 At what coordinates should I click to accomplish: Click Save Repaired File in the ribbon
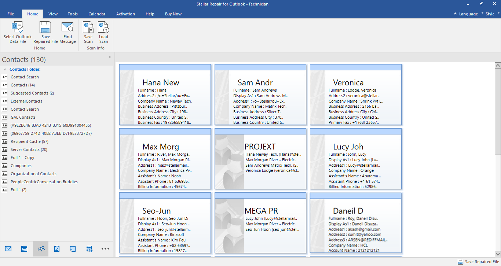45,33
